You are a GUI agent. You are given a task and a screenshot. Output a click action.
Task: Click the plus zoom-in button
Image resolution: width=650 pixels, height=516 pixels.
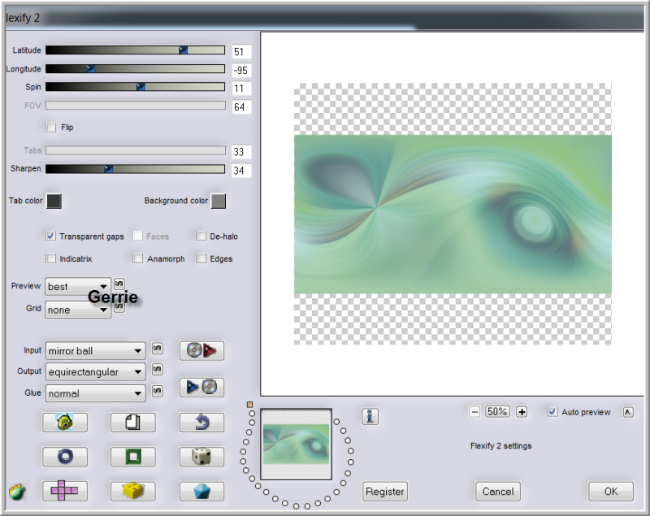pyautogui.click(x=522, y=412)
